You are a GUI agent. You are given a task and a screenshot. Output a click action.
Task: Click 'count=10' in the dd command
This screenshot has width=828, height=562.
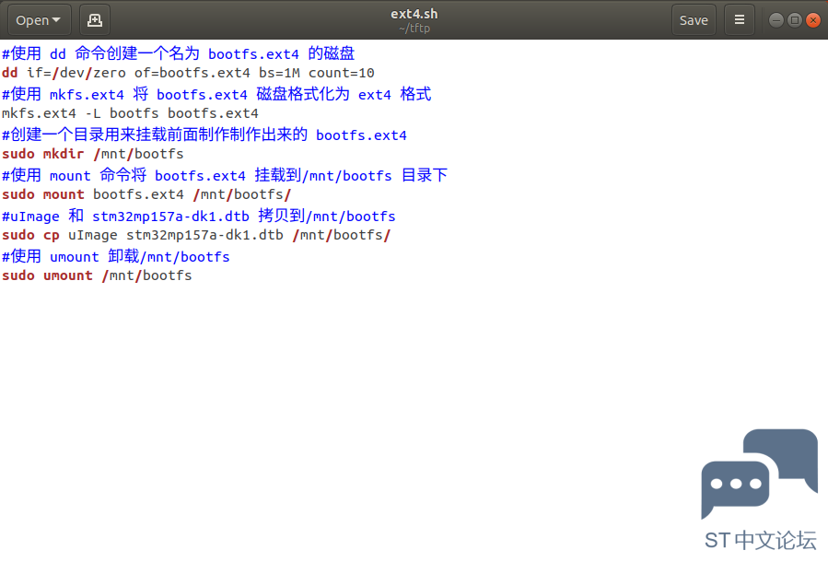click(342, 73)
